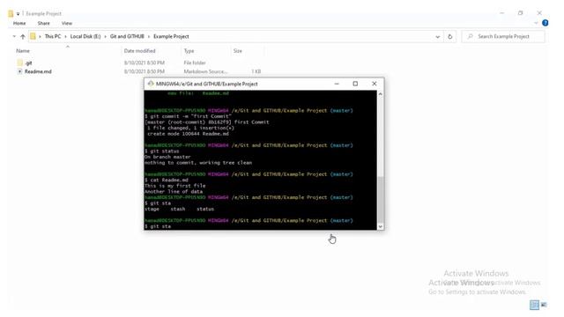Maximize the MINGW64 terminal window
The image size is (564, 317).
355,84
